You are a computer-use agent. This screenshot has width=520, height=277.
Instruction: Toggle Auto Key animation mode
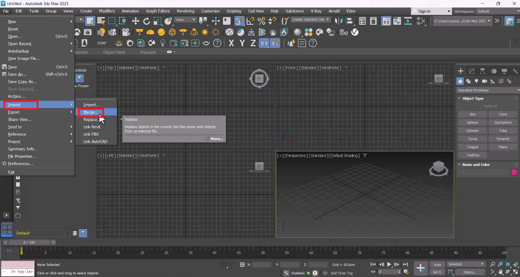point(437,264)
